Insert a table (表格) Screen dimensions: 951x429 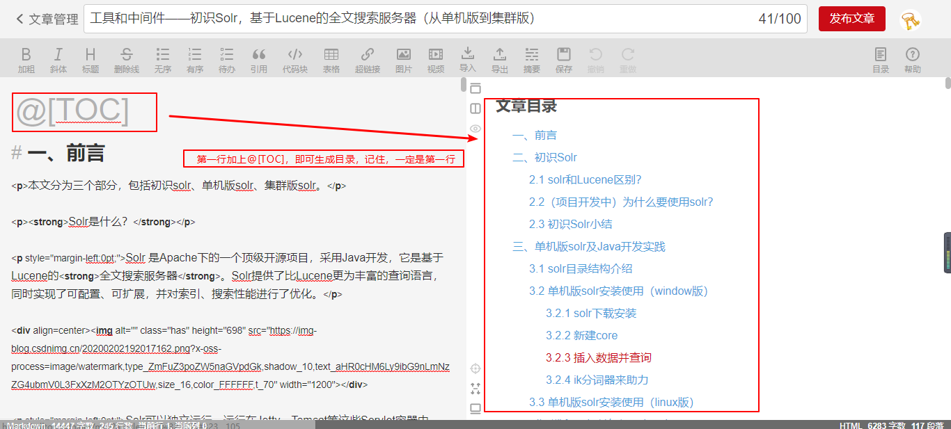(x=331, y=60)
